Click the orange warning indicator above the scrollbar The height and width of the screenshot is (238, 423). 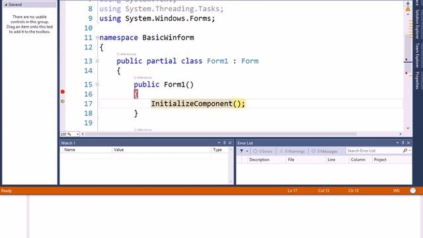click(x=408, y=9)
